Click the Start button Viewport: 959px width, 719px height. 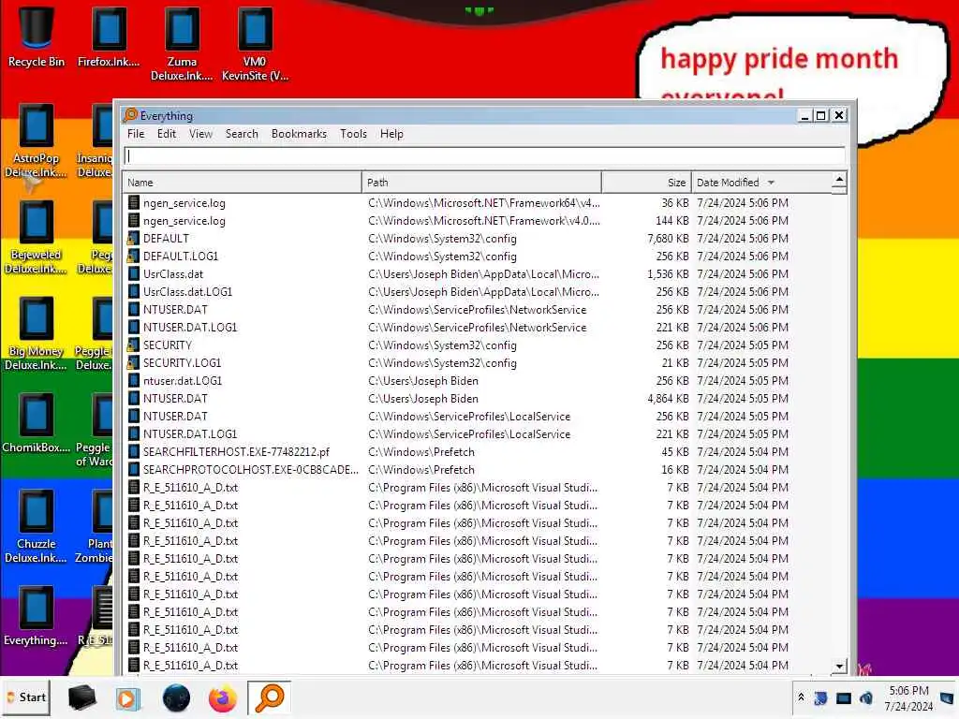(x=26, y=697)
